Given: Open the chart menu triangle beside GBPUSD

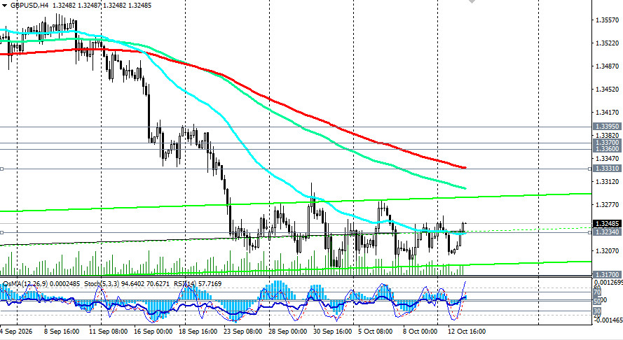Looking at the screenshot, I should click(4, 6).
